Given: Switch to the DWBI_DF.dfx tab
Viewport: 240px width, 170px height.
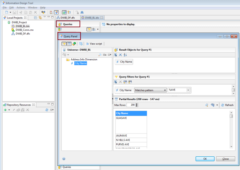Looking at the screenshot, I should 68,18.
